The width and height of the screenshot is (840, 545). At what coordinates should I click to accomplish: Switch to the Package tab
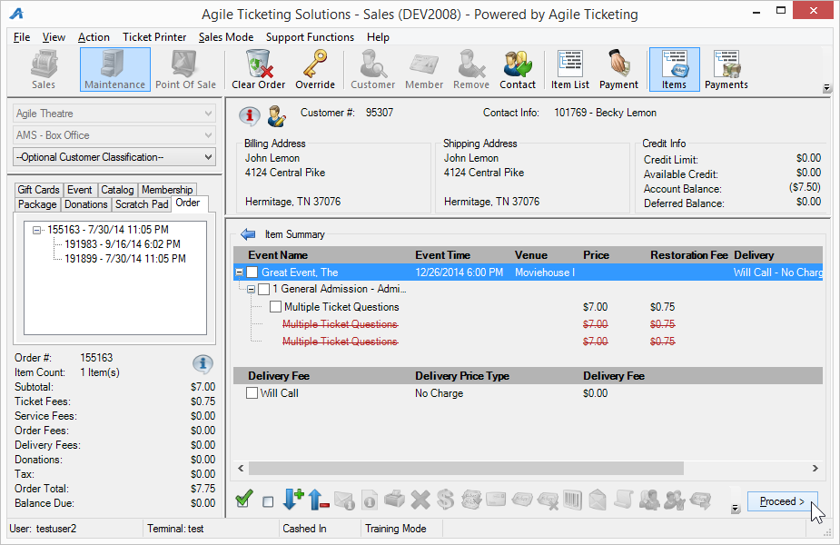(x=37, y=204)
